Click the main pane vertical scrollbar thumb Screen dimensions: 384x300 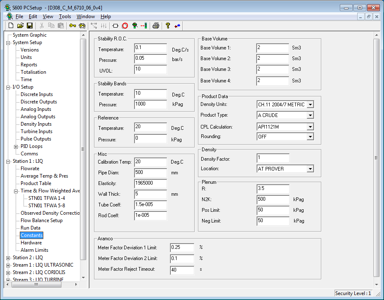377,158
